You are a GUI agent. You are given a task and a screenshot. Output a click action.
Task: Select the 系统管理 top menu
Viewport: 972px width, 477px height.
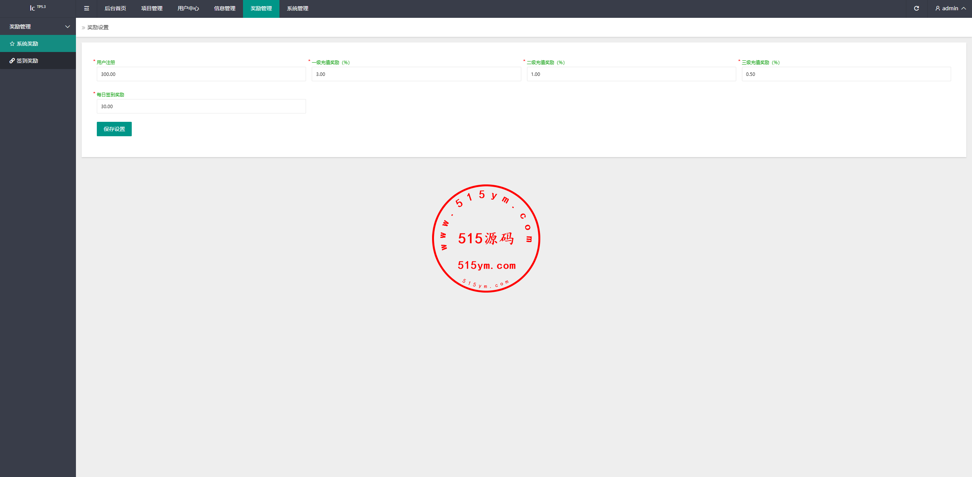(x=297, y=8)
